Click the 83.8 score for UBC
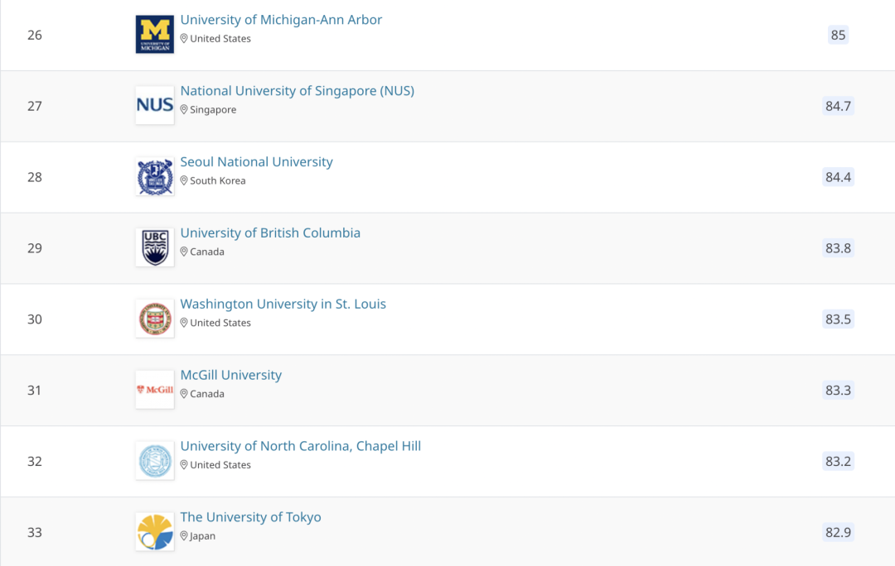 point(838,248)
